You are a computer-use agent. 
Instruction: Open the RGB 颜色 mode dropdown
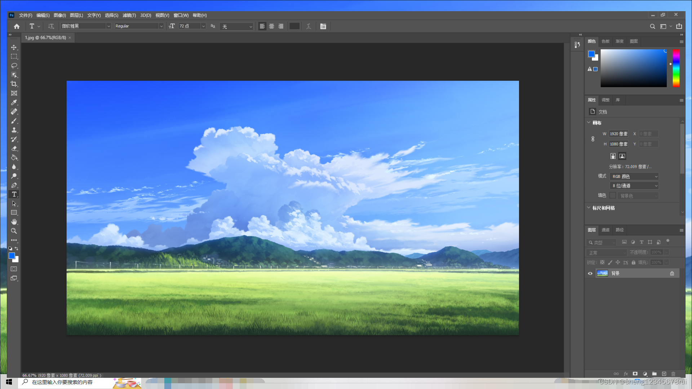(x=634, y=176)
